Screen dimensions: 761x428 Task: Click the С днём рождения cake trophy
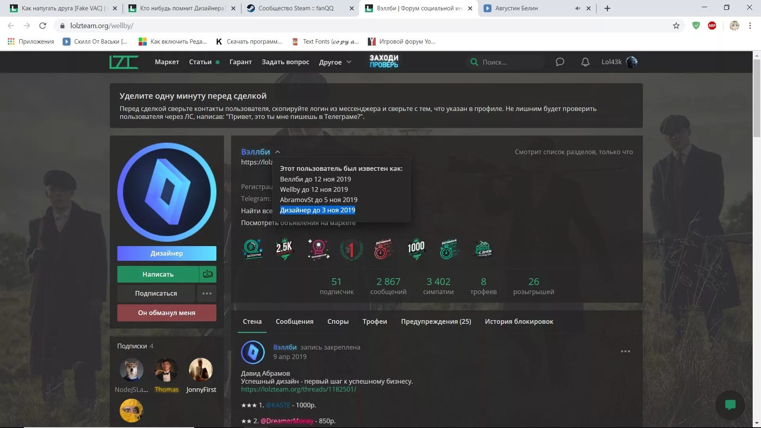point(484,249)
